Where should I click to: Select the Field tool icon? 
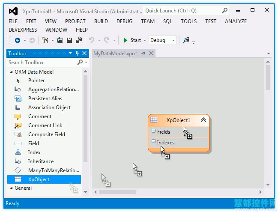[x=18, y=143]
